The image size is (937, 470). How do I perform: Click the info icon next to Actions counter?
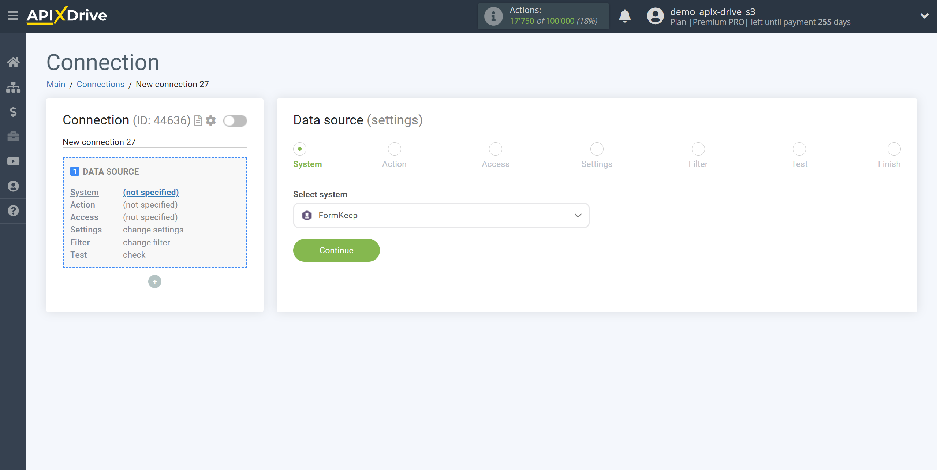point(493,16)
